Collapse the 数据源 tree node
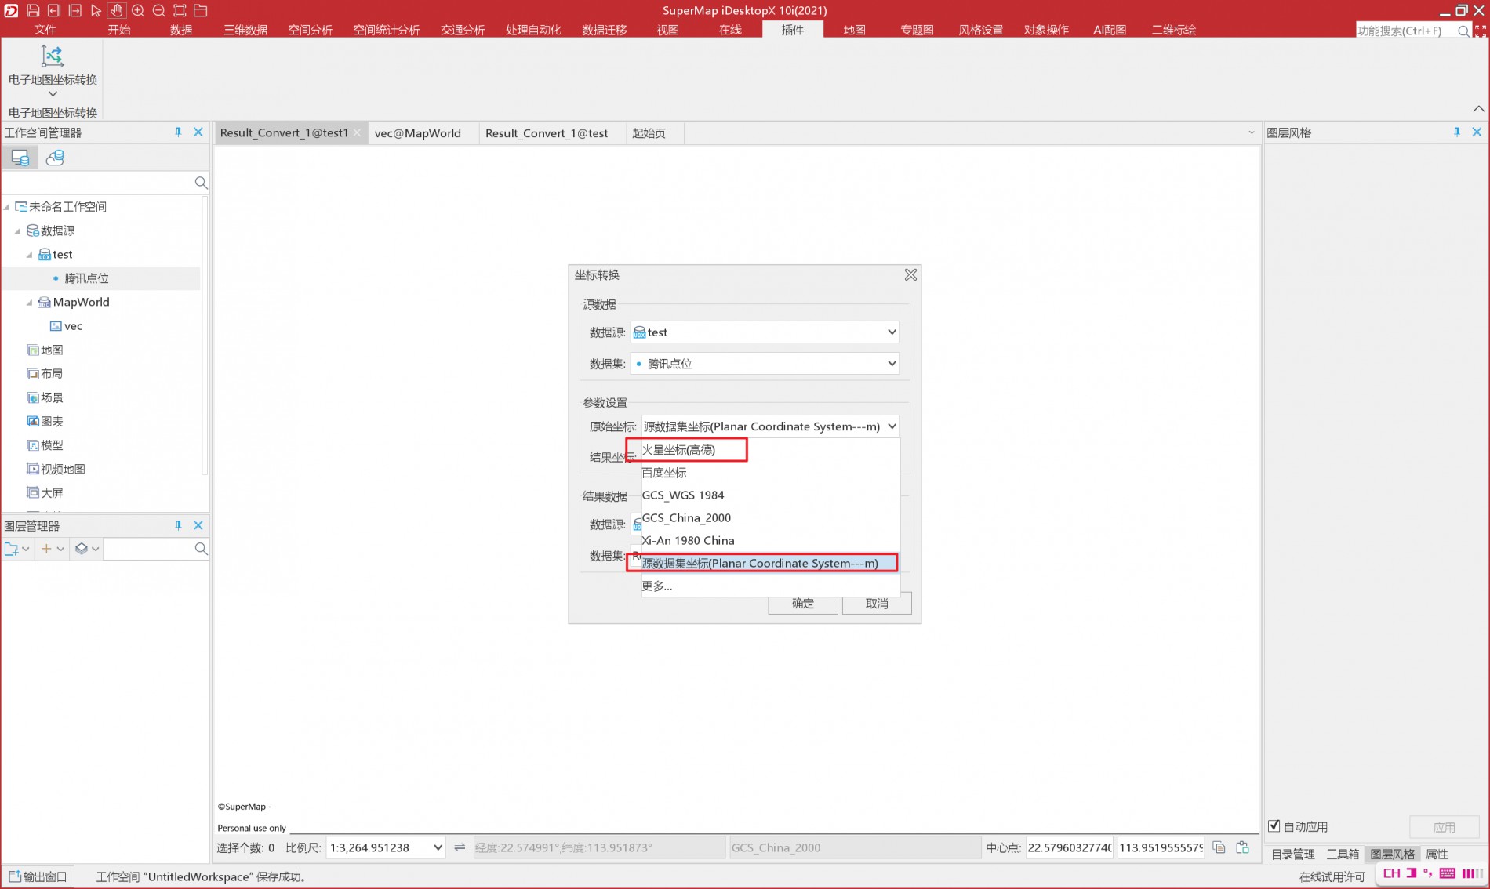1490x889 pixels. click(x=18, y=230)
